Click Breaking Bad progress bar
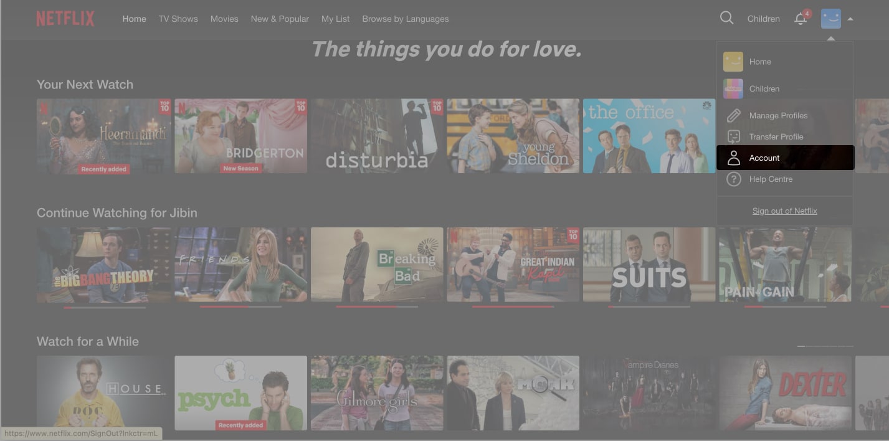This screenshot has height=441, width=889. [x=377, y=307]
